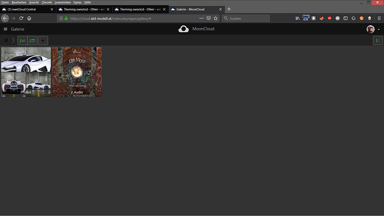
Task: Open the Datei menu
Action: coord(5,2)
